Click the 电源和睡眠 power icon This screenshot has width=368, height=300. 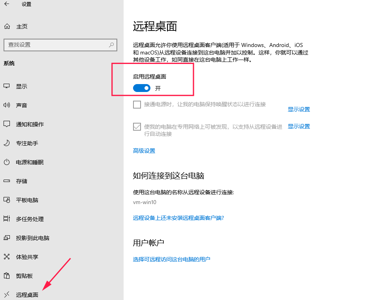click(7, 162)
